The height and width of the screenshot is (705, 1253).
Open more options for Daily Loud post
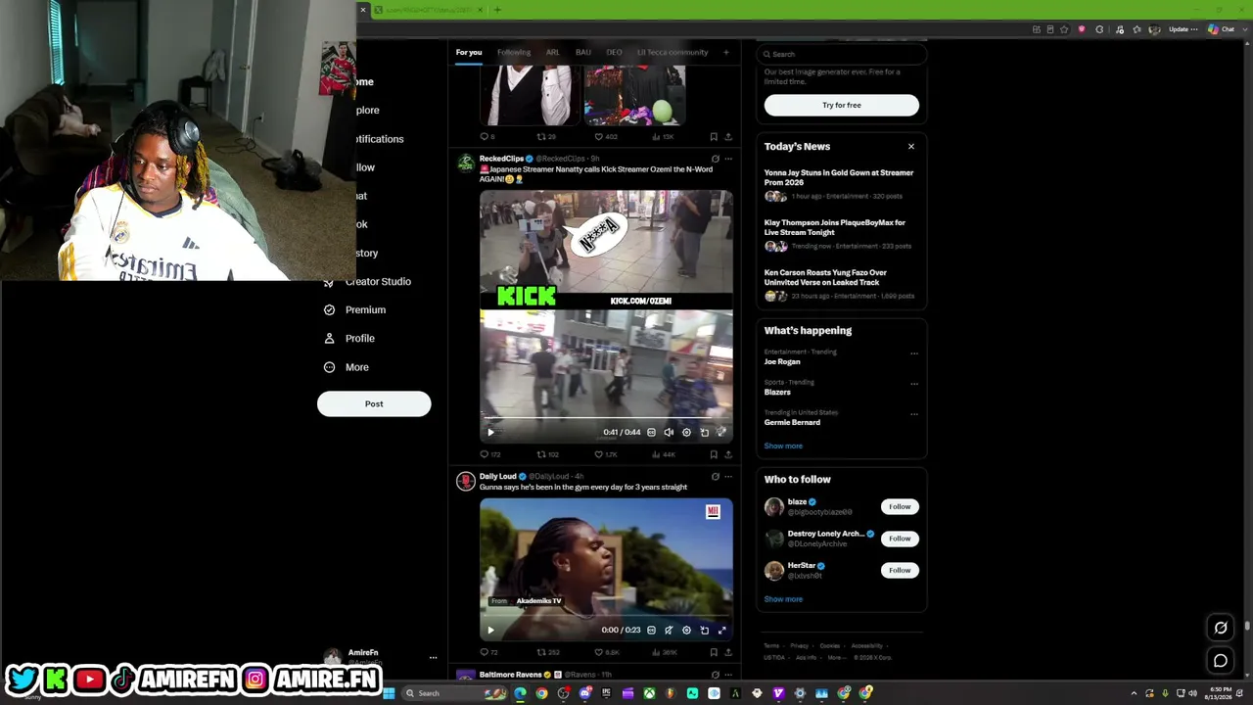click(x=727, y=477)
